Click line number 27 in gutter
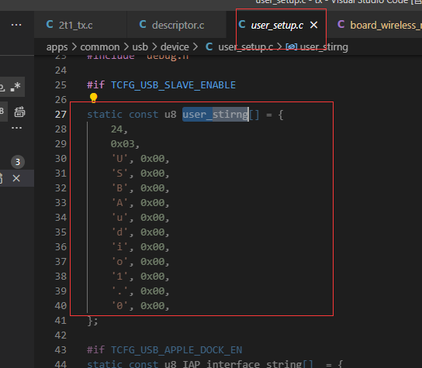422x368 pixels. 61,115
